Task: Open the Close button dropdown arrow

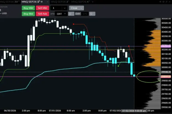Action: 81,8
